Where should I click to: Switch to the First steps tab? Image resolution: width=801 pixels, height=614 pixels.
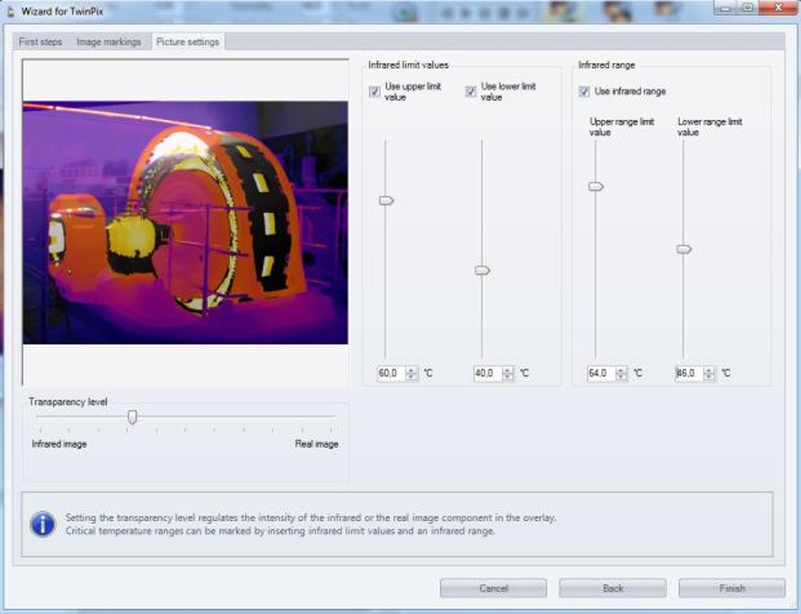pyautogui.click(x=40, y=42)
